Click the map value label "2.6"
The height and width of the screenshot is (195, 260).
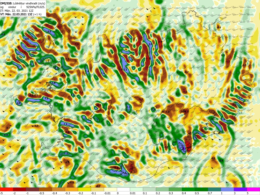click(x=27, y=39)
